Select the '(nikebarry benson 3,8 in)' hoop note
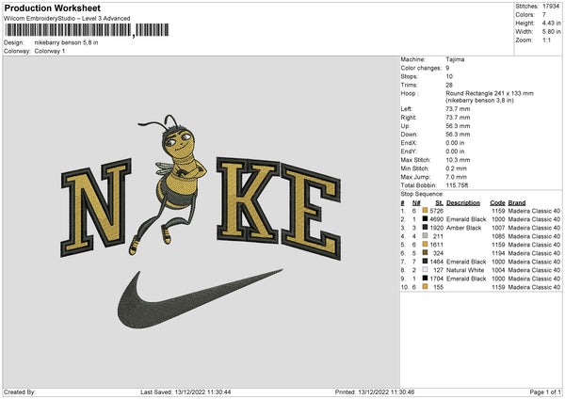The width and height of the screenshot is (565, 399). [479, 101]
